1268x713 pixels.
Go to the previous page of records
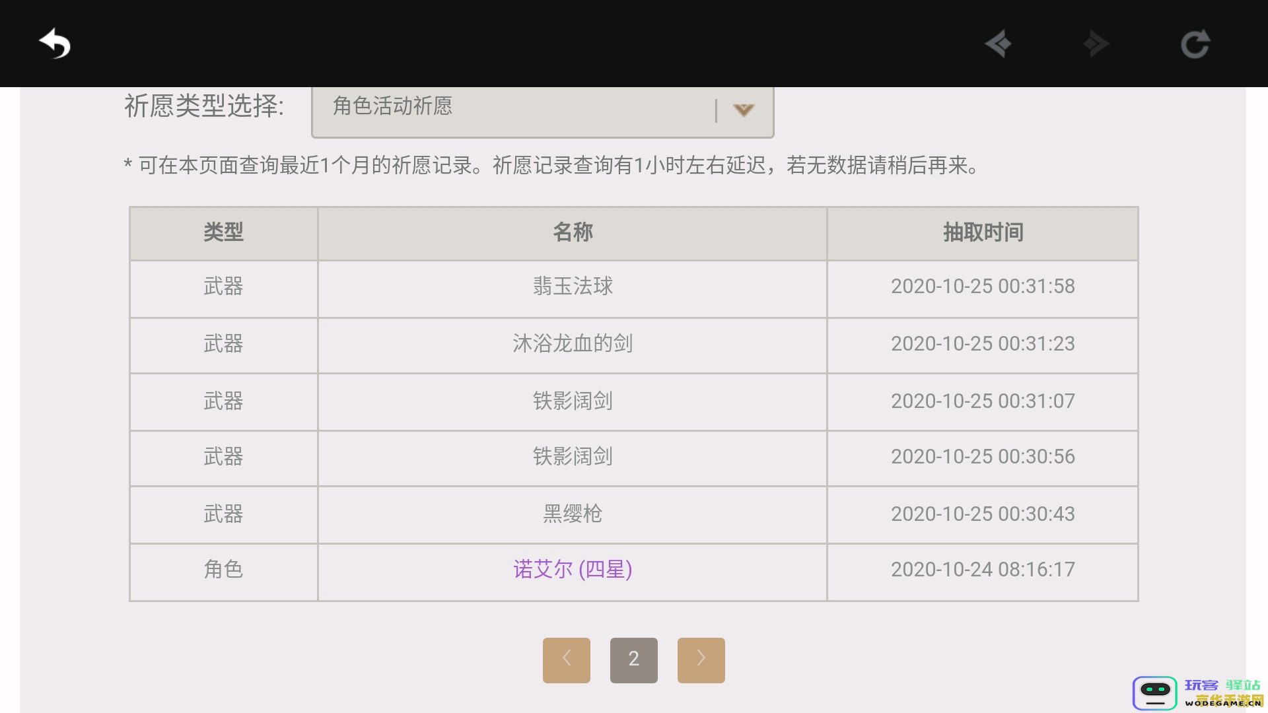(x=567, y=660)
